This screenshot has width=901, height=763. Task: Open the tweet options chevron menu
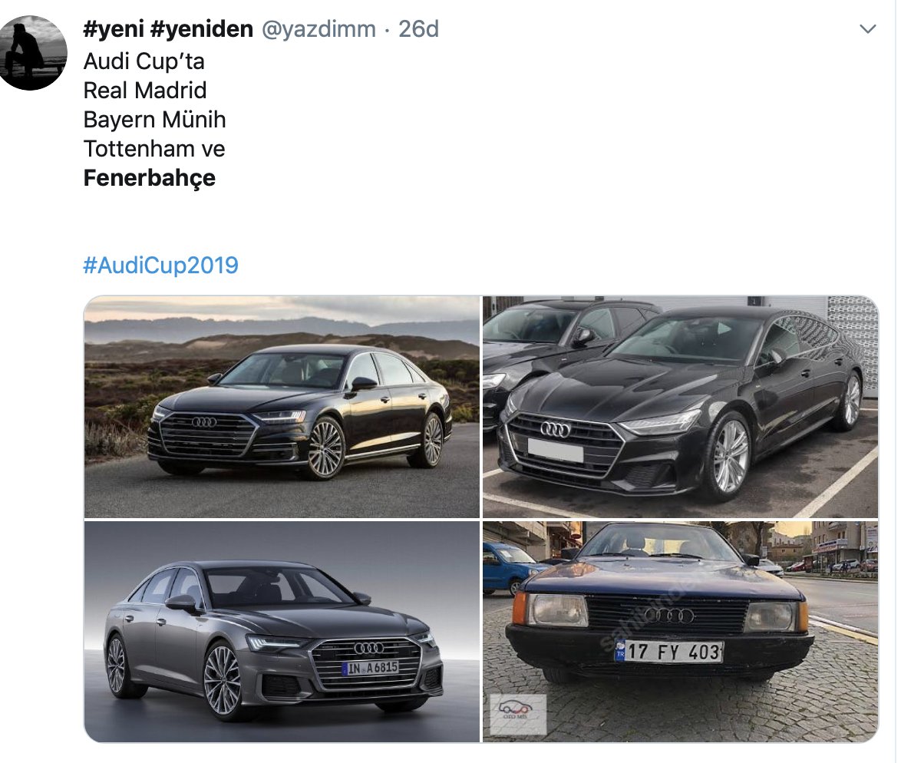(867, 28)
